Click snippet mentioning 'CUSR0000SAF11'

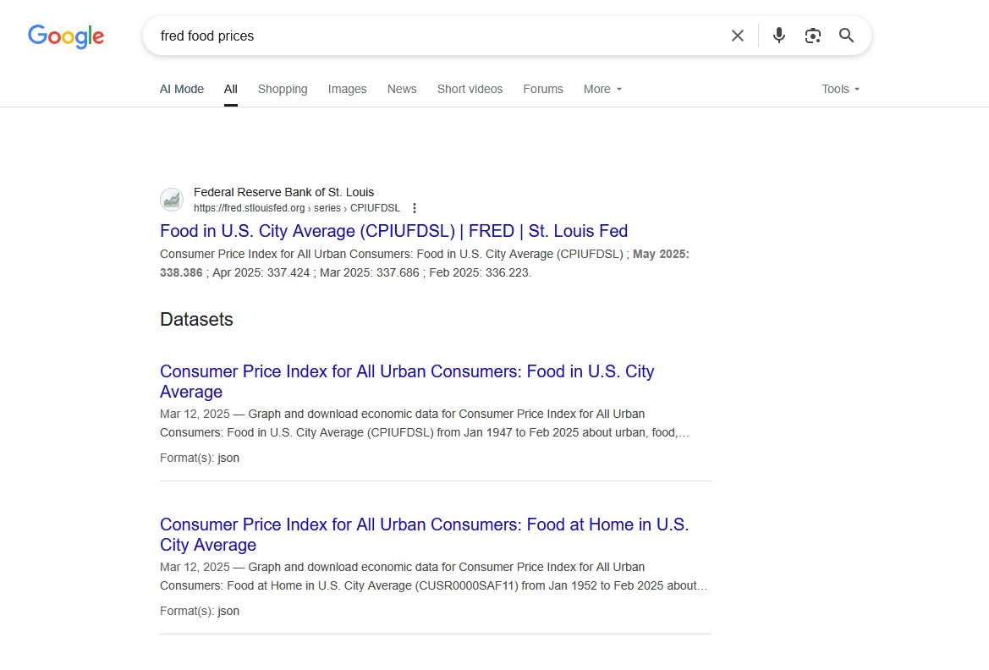pyautogui.click(x=433, y=577)
